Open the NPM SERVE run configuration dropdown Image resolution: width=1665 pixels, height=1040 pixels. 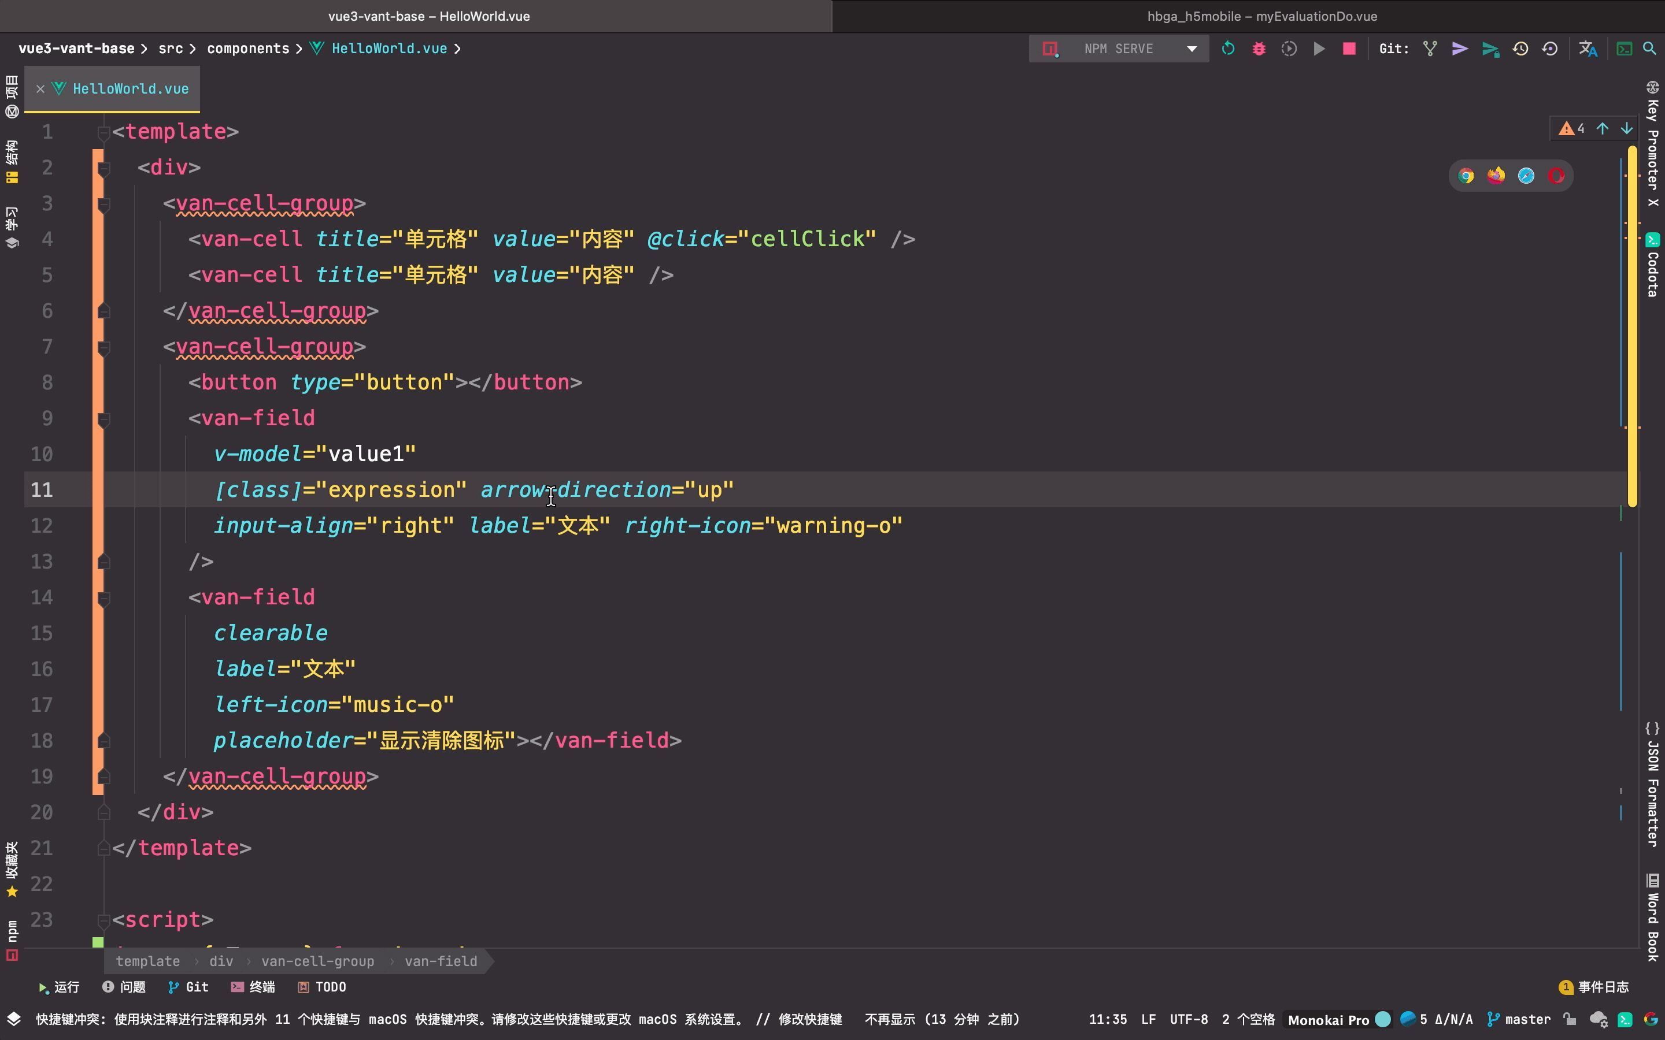[x=1192, y=49]
